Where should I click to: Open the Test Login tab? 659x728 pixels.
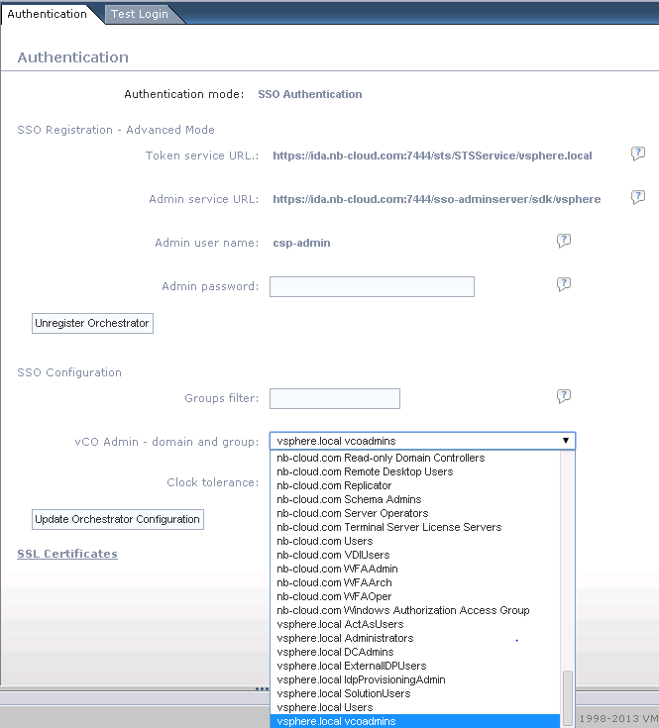(140, 14)
